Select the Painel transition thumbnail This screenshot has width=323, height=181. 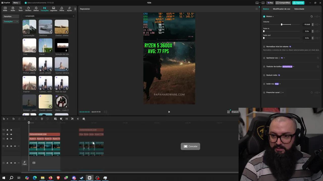click(45, 46)
